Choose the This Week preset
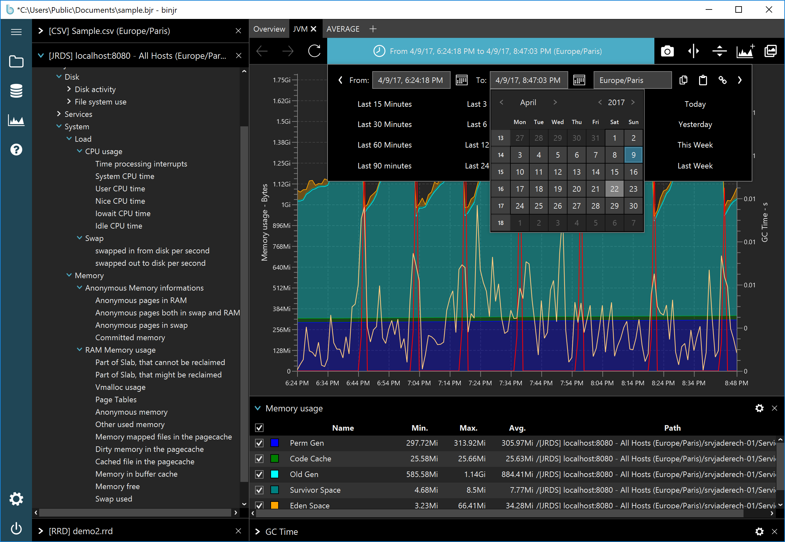 [x=695, y=145]
